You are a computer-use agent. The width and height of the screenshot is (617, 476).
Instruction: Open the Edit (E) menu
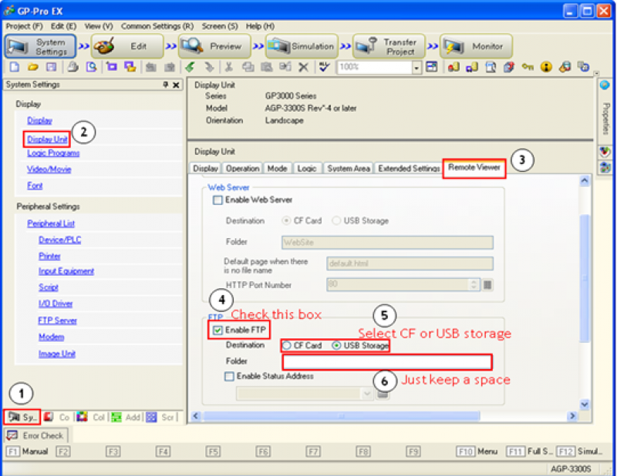[63, 26]
